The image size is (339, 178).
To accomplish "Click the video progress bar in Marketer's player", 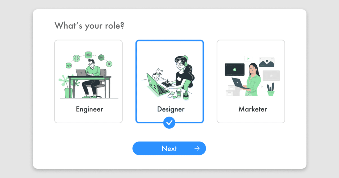I will [x=235, y=74].
